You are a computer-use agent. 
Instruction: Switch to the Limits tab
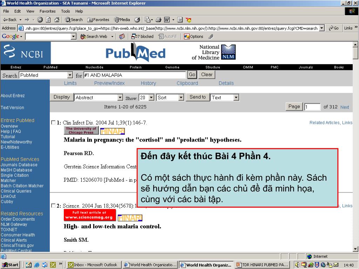70,83
